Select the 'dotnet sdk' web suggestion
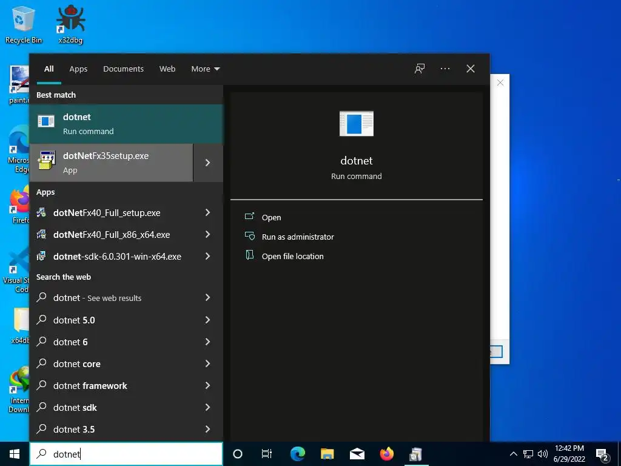Image resolution: width=621 pixels, height=466 pixels. pos(126,407)
